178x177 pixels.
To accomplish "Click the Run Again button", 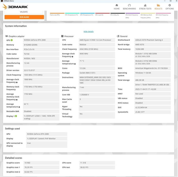I will 24,17.
